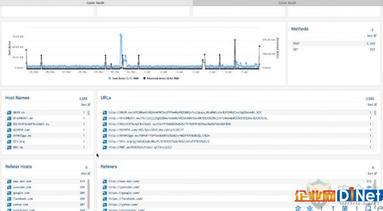This screenshot has height=211, width=383.
Task: Click arrow icon next to yahoo.com referer host
Action: tap(9, 205)
